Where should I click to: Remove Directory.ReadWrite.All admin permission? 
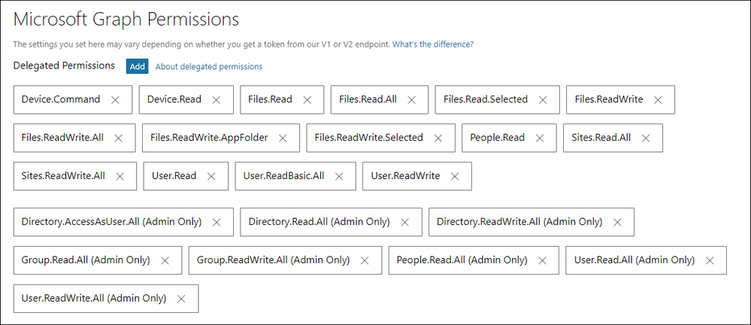tap(618, 223)
